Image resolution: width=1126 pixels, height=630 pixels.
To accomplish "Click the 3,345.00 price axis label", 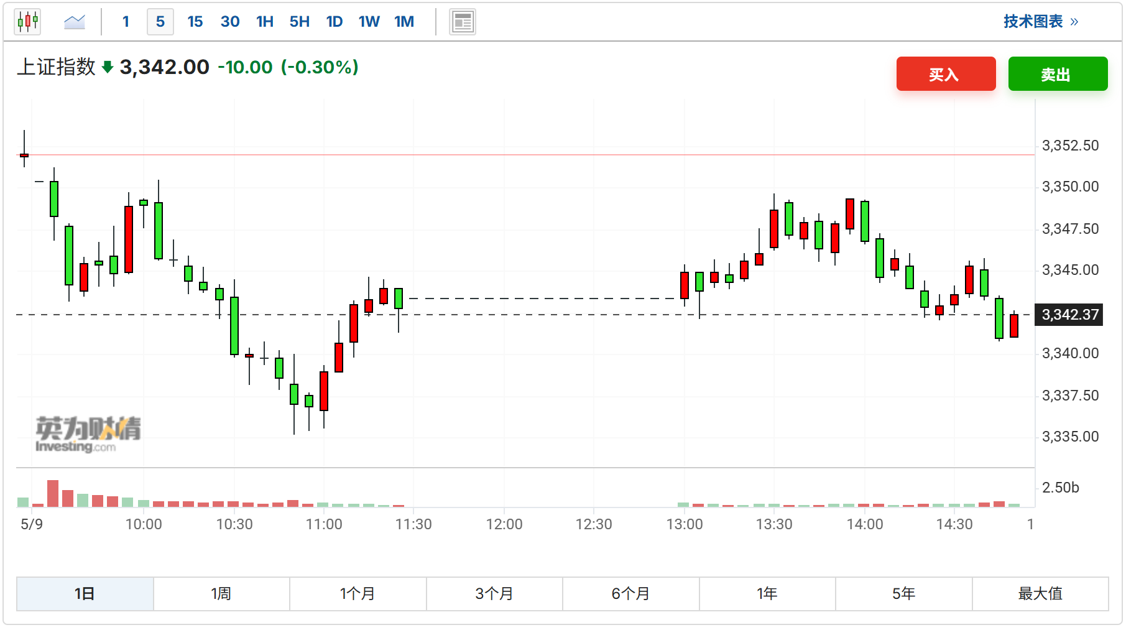I will point(1070,270).
